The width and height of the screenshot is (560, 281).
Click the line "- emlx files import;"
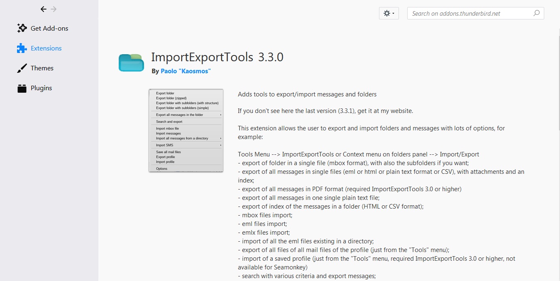tap(264, 233)
